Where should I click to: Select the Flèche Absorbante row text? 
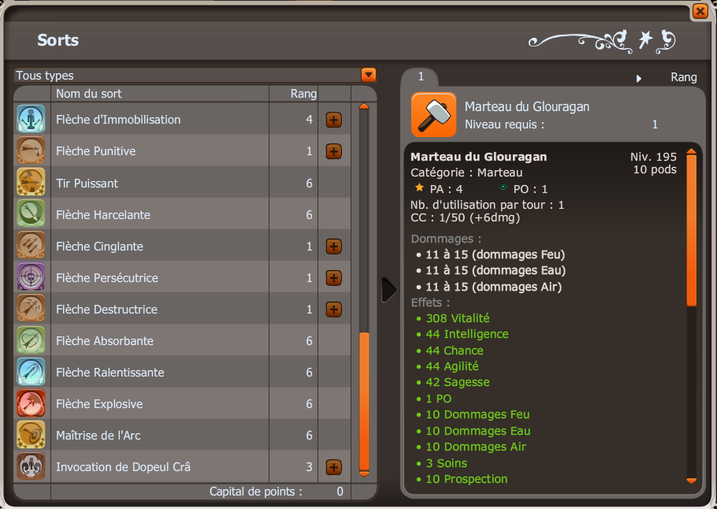(x=104, y=341)
